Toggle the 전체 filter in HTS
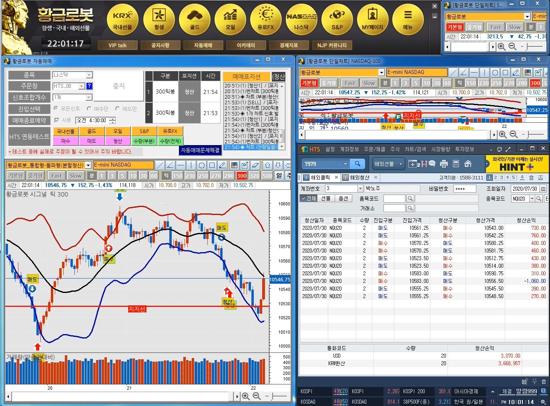The width and height of the screenshot is (550, 406). [x=309, y=198]
